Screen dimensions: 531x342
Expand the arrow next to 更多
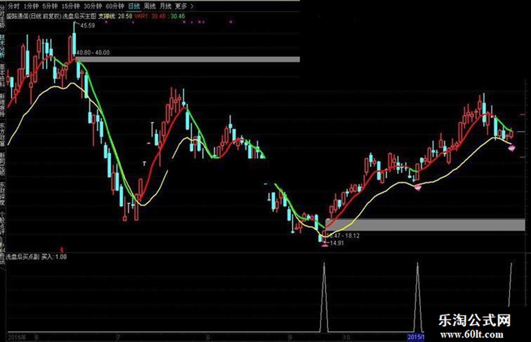(192, 6)
